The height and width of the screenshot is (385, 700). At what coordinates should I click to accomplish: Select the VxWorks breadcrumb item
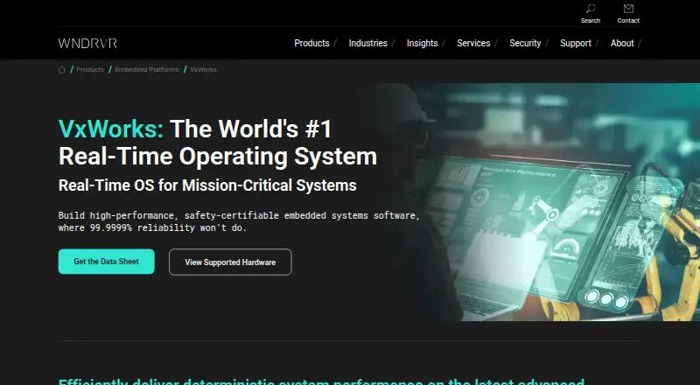coord(203,70)
